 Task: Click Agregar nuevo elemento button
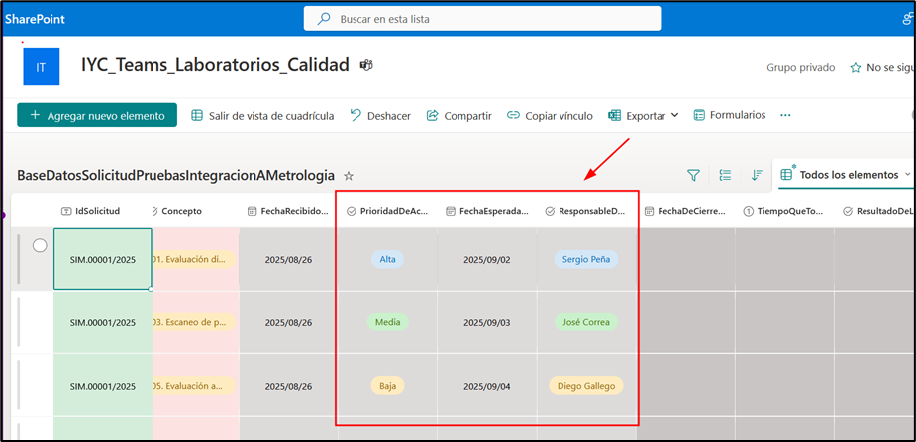pyautogui.click(x=97, y=115)
